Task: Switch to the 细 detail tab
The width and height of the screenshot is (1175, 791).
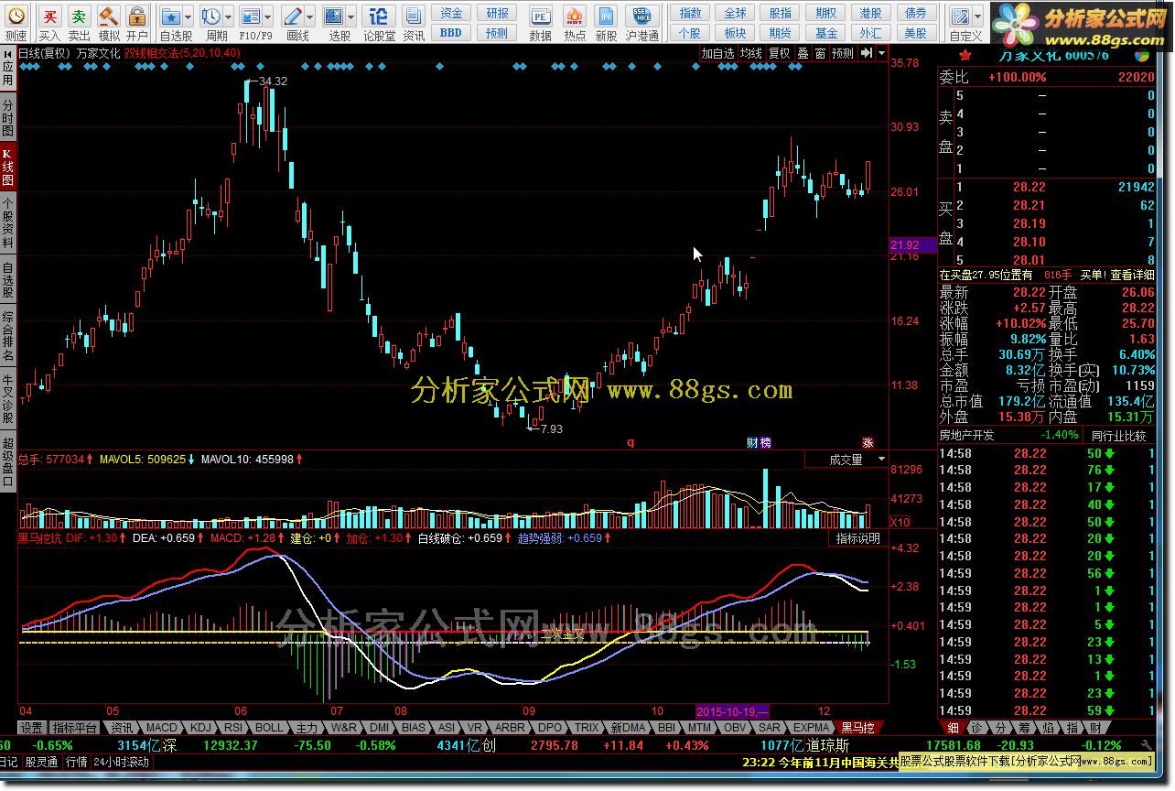Action: [x=953, y=728]
